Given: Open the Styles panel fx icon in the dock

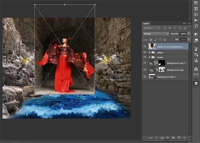Looking at the screenshot, I should coord(196,41).
